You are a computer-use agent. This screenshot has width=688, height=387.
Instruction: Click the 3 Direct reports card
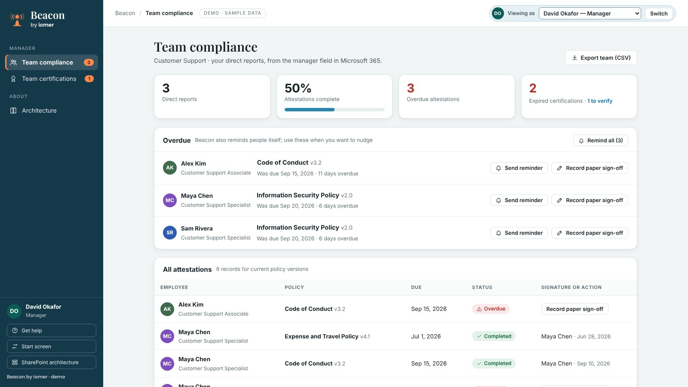(212, 96)
